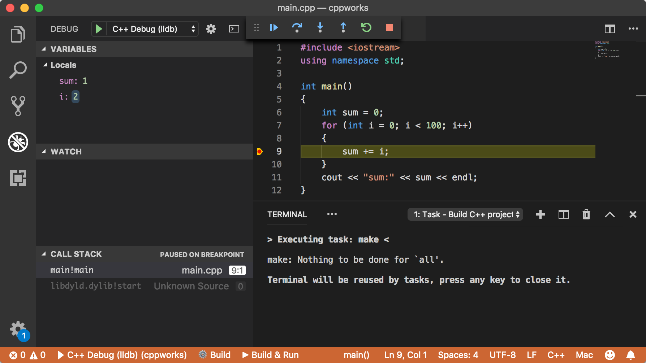Run Build & Run from the status bar
The image size is (646, 363).
pyautogui.click(x=270, y=355)
